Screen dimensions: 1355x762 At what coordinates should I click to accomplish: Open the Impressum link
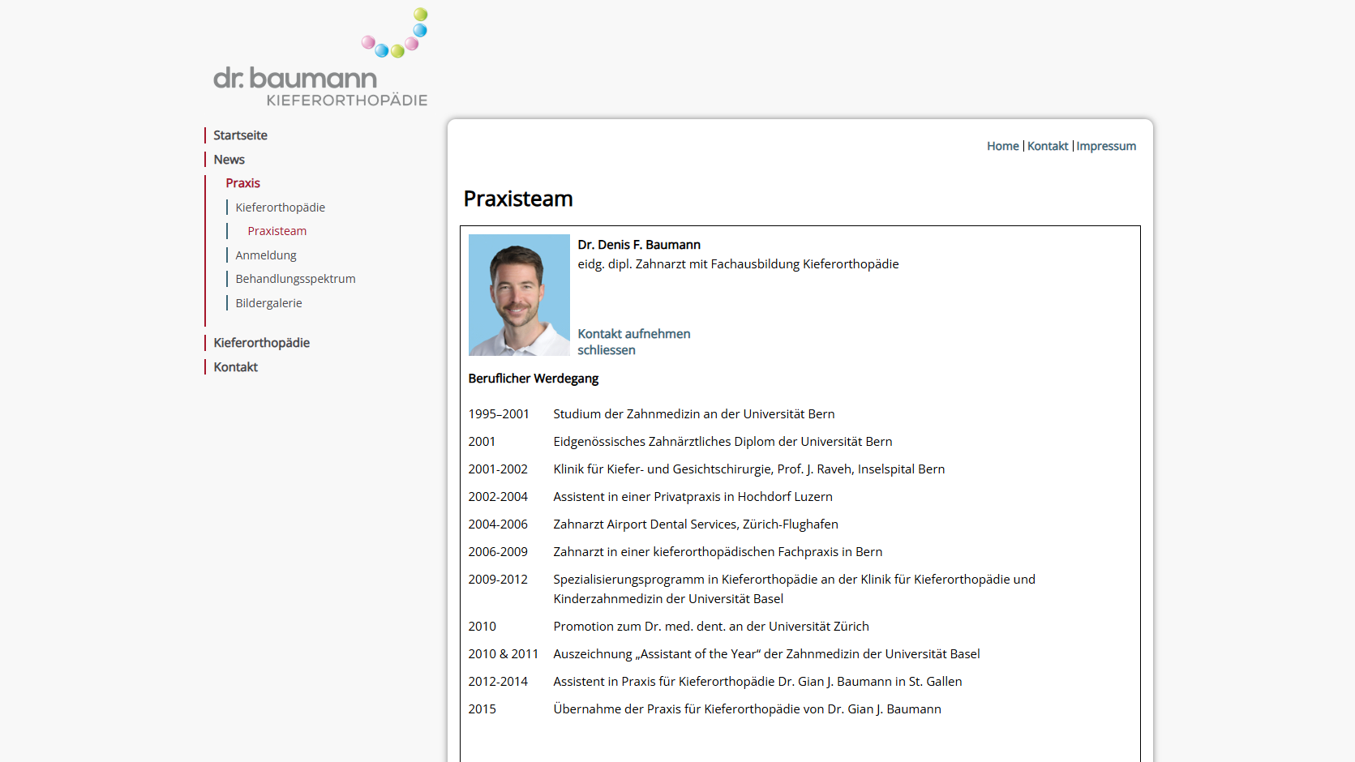(1106, 146)
